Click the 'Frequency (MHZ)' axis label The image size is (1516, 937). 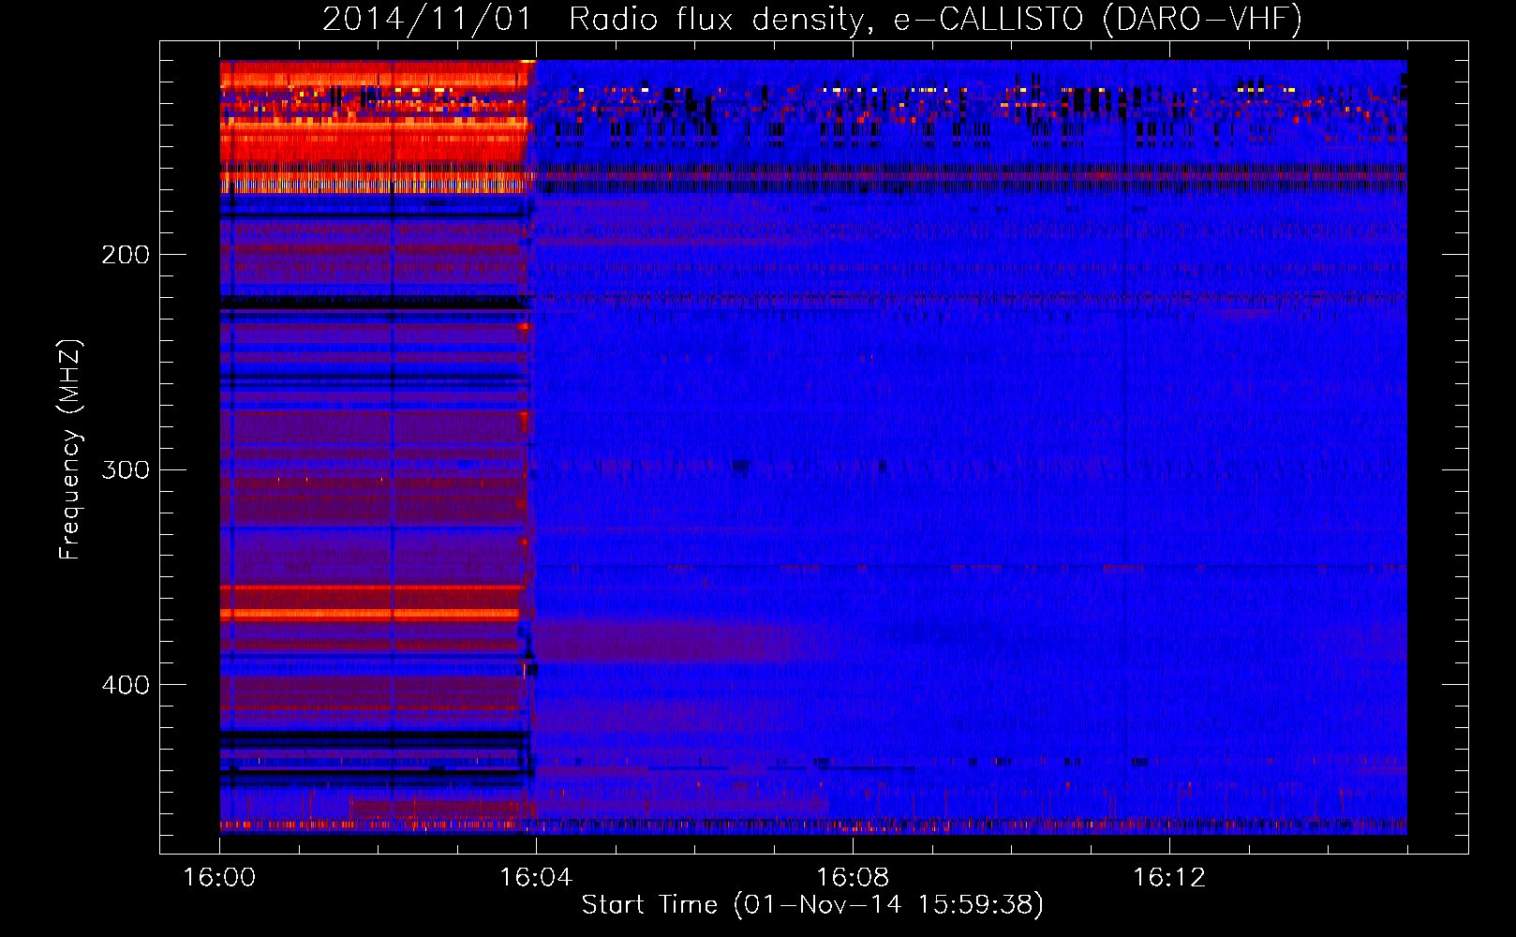(70, 450)
